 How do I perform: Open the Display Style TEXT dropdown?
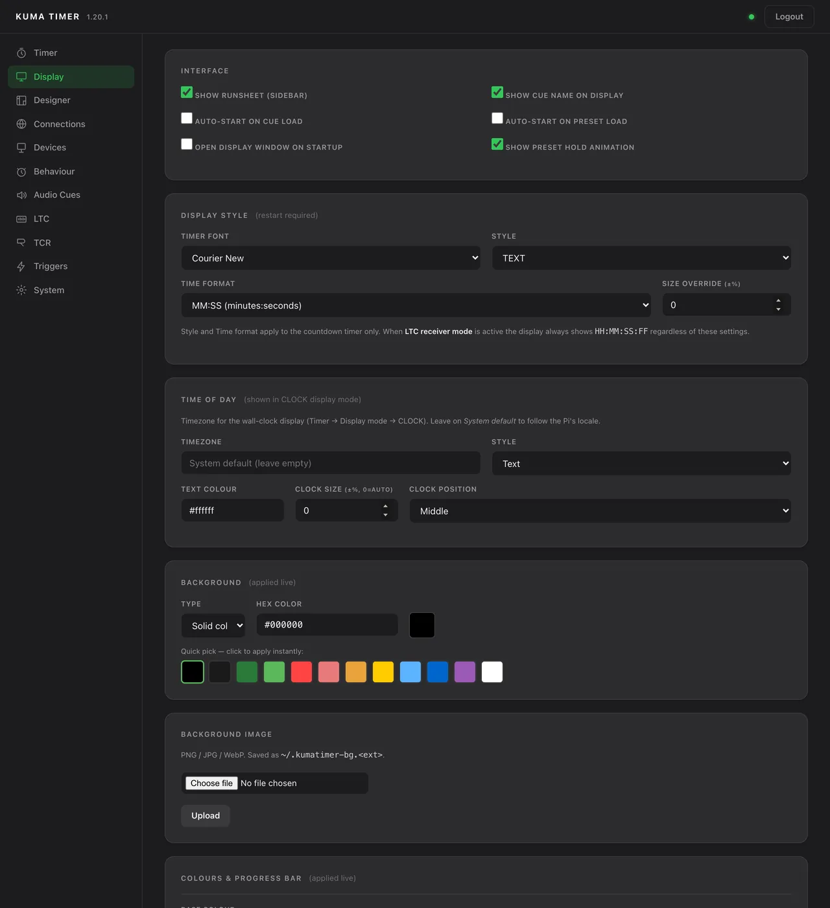[x=641, y=258]
